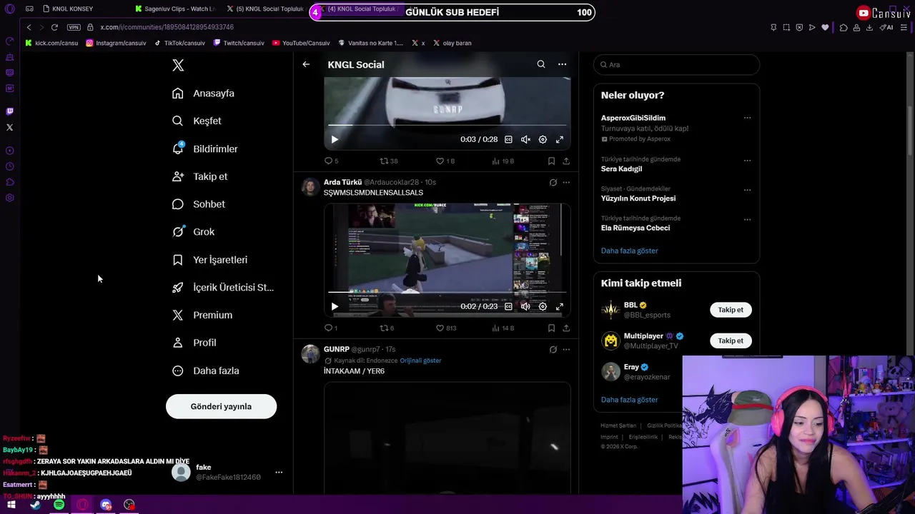Open browser downloads icon
Screen dimensions: 915x514
[869, 27]
